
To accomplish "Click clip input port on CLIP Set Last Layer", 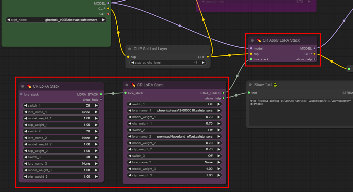I will point(128,57).
